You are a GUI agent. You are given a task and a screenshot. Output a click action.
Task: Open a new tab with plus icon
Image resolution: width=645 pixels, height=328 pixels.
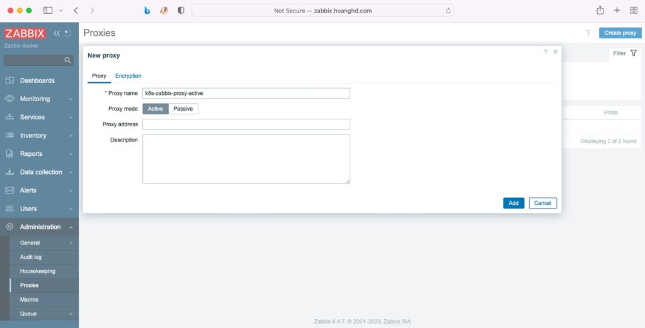click(x=617, y=11)
